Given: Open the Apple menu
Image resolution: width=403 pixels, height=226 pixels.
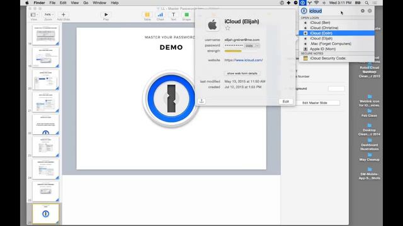Looking at the screenshot, I should click(x=26, y=3).
